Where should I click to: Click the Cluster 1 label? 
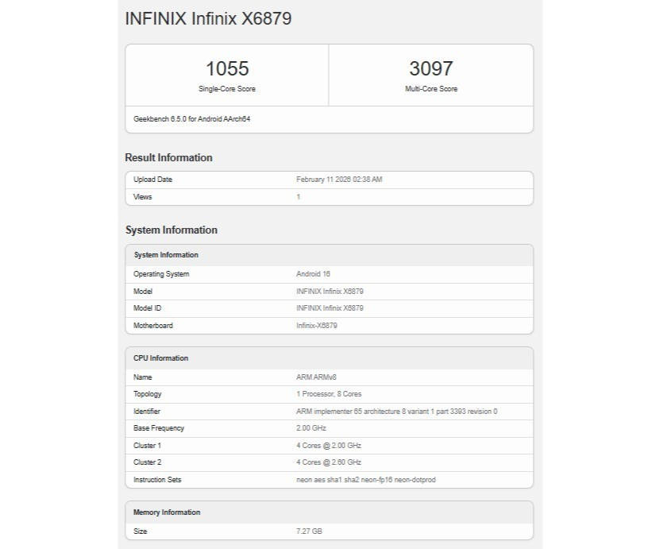(x=147, y=446)
